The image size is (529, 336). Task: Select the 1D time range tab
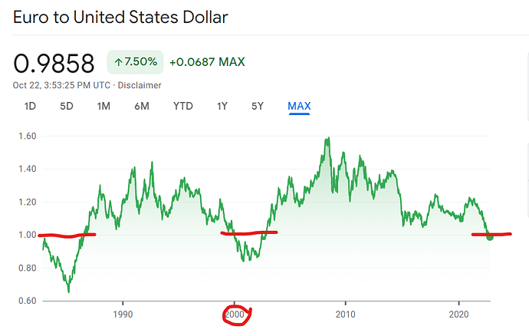[30, 106]
